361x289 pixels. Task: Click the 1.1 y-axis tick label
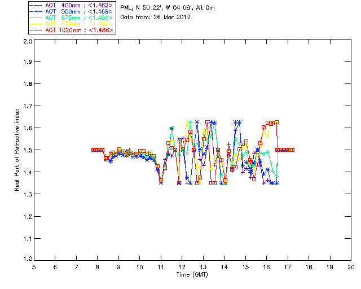28,239
